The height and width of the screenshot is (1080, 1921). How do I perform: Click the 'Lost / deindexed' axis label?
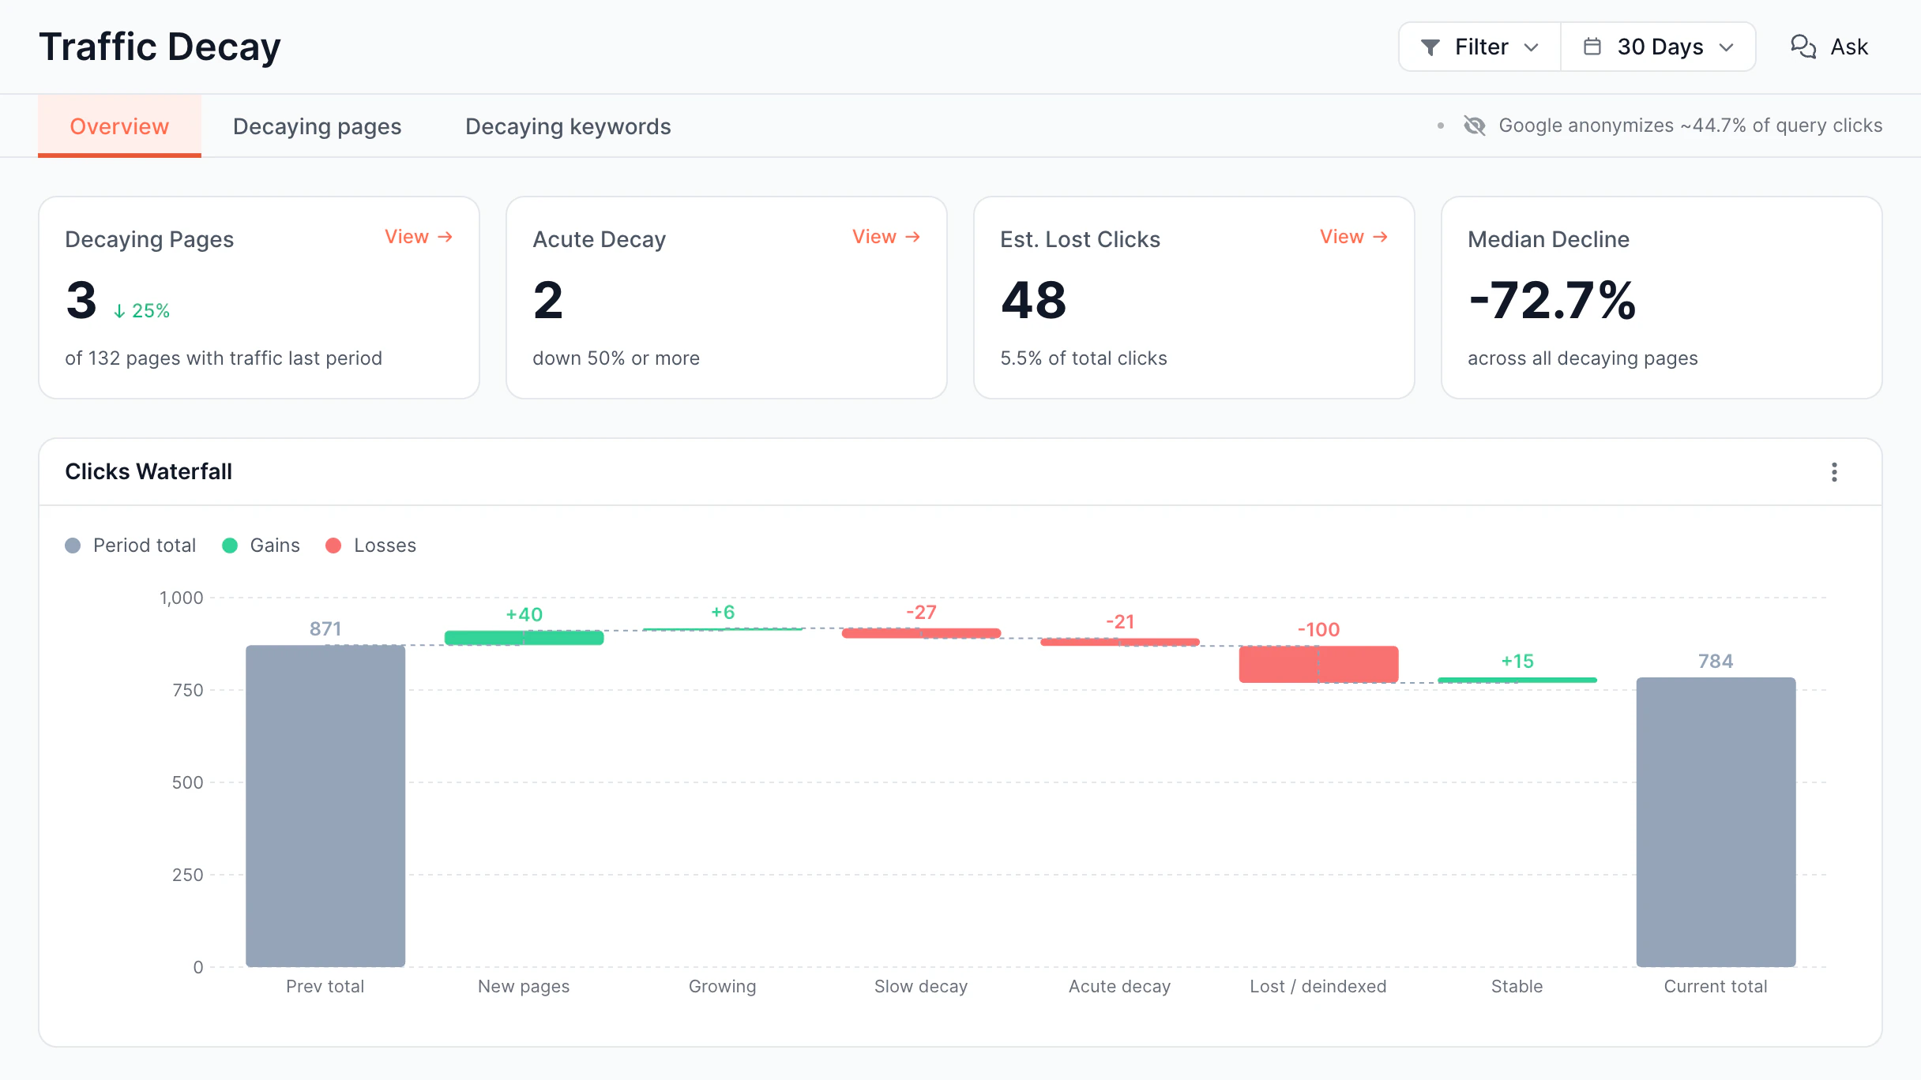(1318, 986)
